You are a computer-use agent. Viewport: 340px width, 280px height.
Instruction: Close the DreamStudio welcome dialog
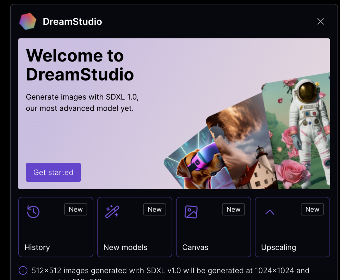click(x=320, y=21)
